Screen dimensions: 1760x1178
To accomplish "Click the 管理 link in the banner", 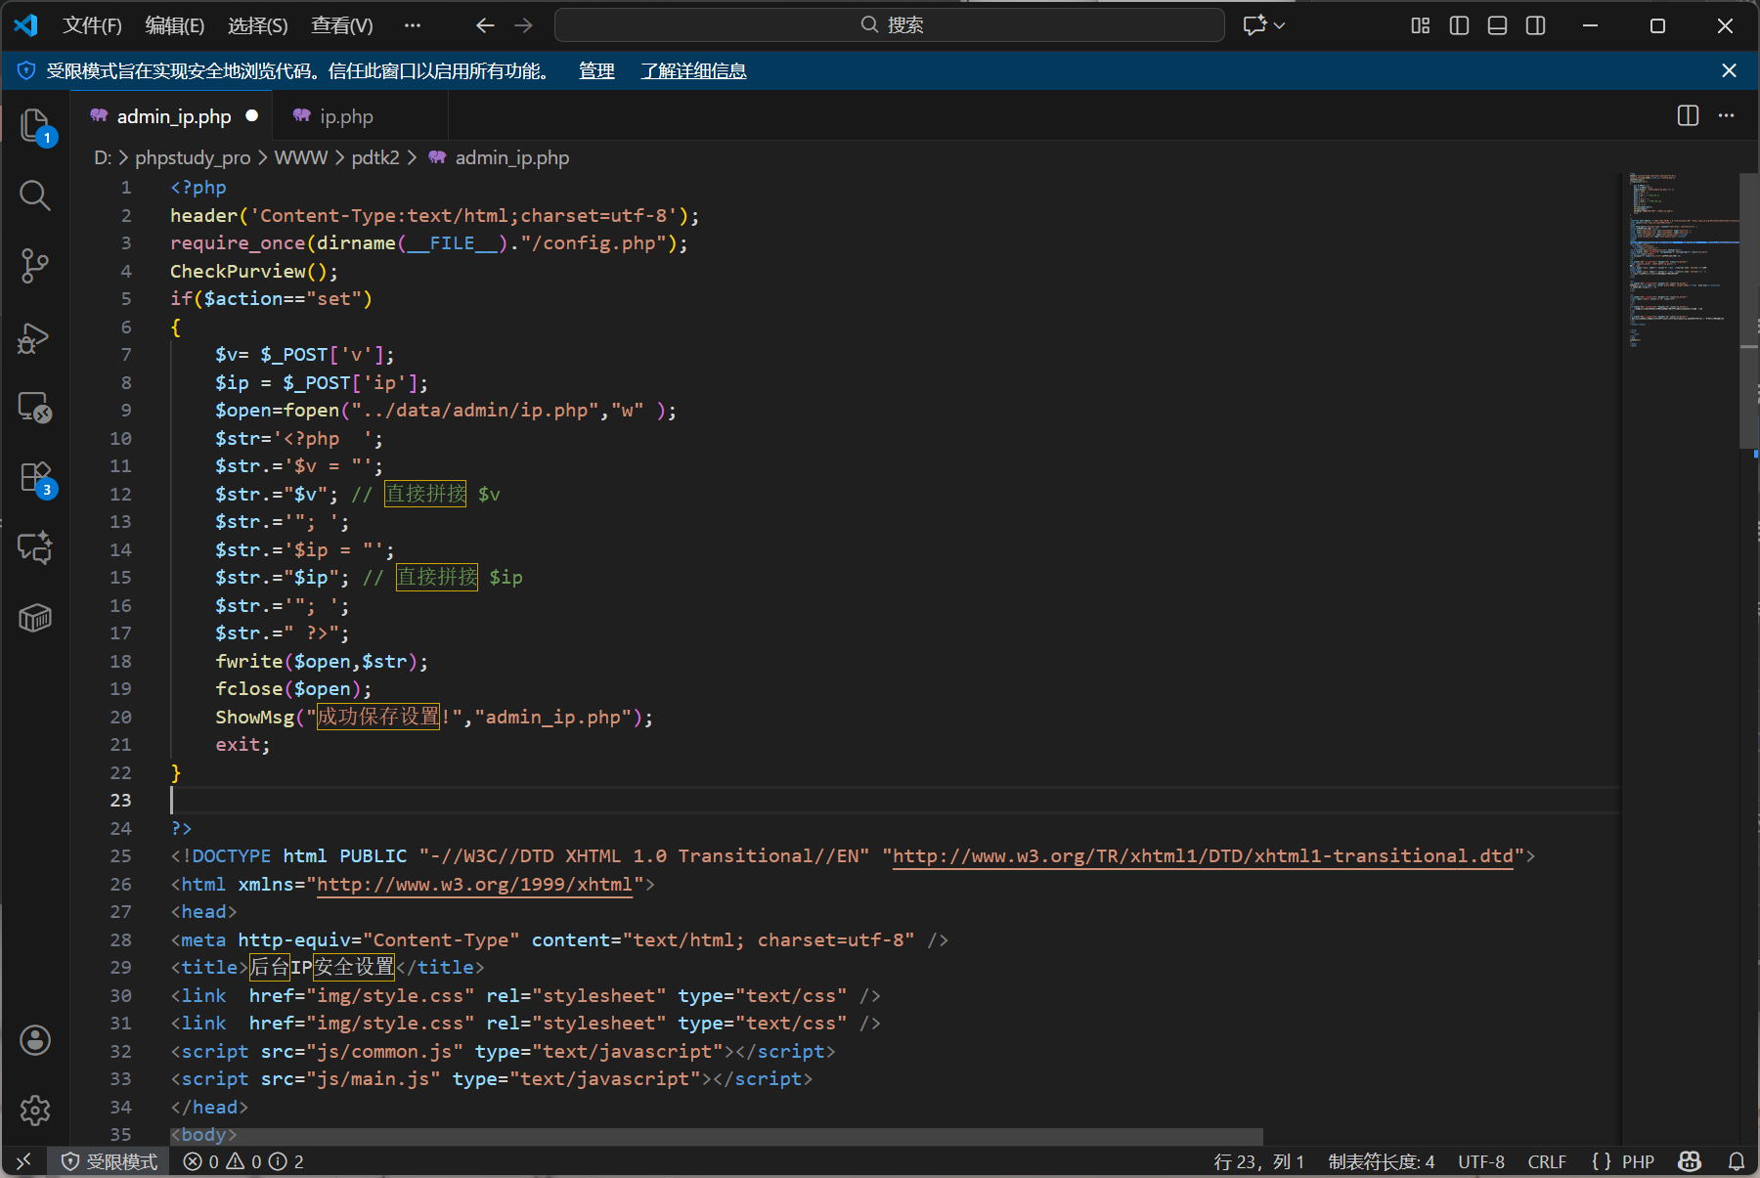I will (596, 71).
